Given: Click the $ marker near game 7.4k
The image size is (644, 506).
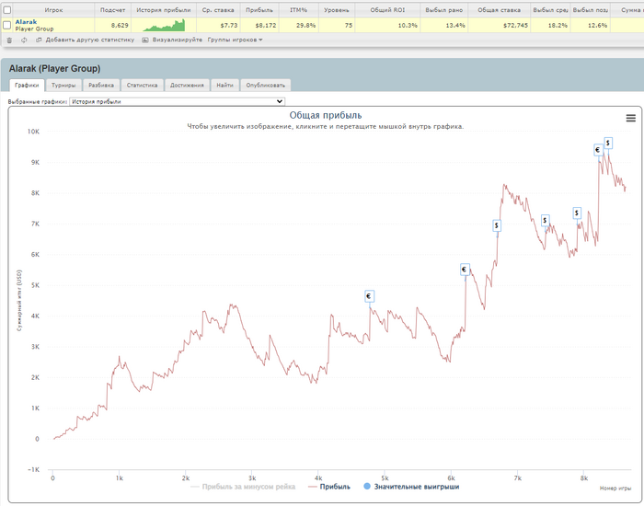Looking at the screenshot, I should [x=545, y=220].
